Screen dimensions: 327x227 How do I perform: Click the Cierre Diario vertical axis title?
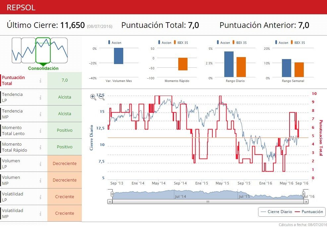(x=91, y=138)
